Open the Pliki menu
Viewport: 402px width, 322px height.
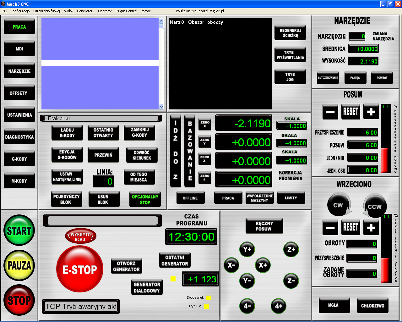[x=4, y=11]
